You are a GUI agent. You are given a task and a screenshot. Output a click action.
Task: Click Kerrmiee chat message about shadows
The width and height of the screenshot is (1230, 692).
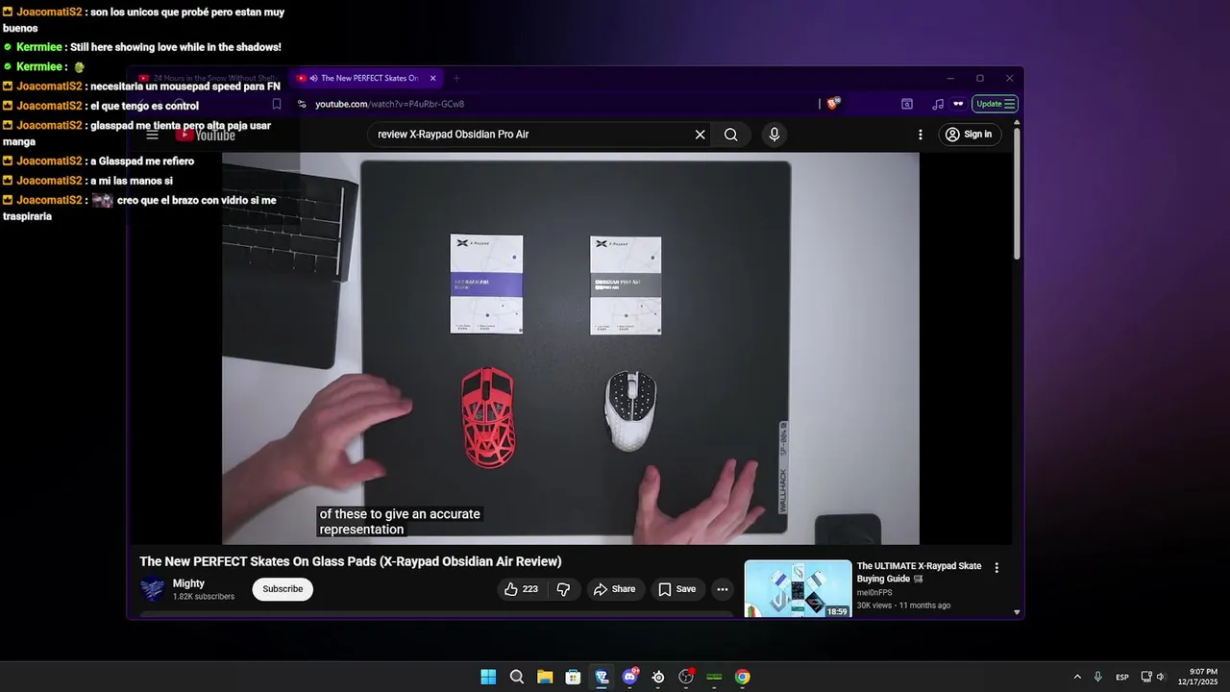pos(142,47)
